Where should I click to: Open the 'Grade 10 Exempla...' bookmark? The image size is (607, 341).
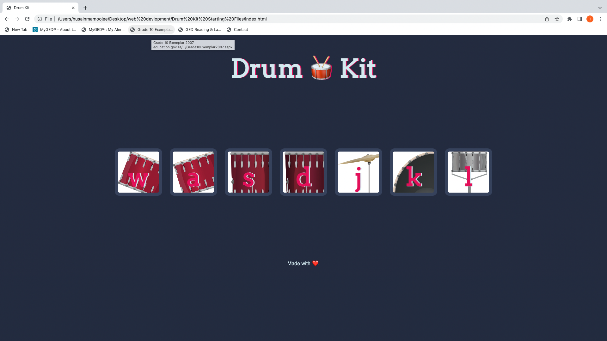(x=151, y=30)
